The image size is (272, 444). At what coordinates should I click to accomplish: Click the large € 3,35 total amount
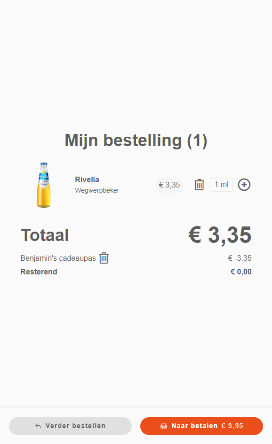pos(220,235)
